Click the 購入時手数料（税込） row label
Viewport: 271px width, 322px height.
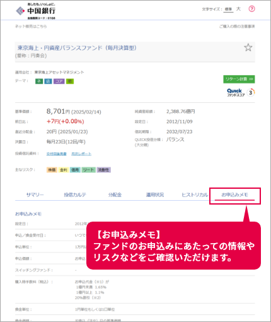point(34,282)
